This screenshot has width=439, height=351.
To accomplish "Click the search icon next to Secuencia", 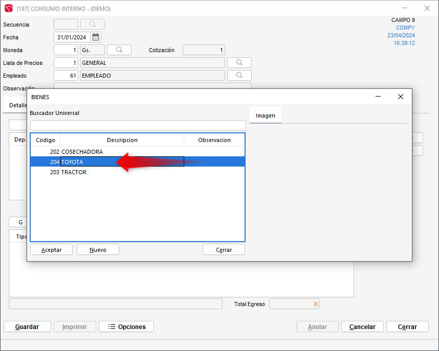I will [93, 25].
